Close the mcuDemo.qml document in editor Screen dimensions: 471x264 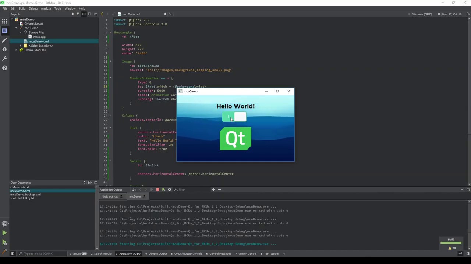(170, 14)
